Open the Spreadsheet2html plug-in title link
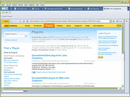Screen dimensions: 130x97 pyautogui.click(x=49, y=57)
